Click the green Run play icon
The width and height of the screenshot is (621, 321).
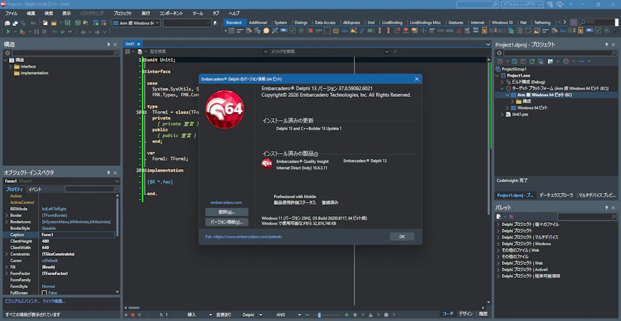tap(8, 31)
